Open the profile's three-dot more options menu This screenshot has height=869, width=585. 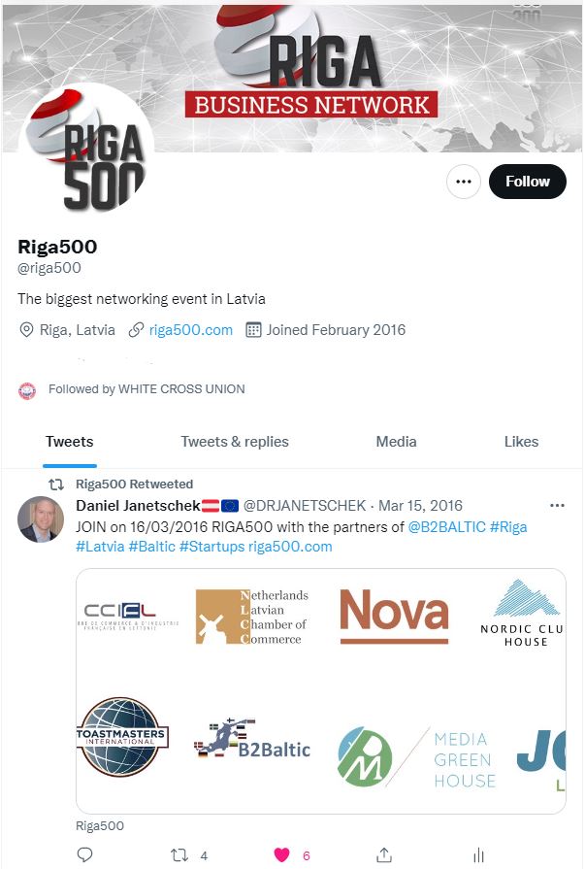pos(463,182)
